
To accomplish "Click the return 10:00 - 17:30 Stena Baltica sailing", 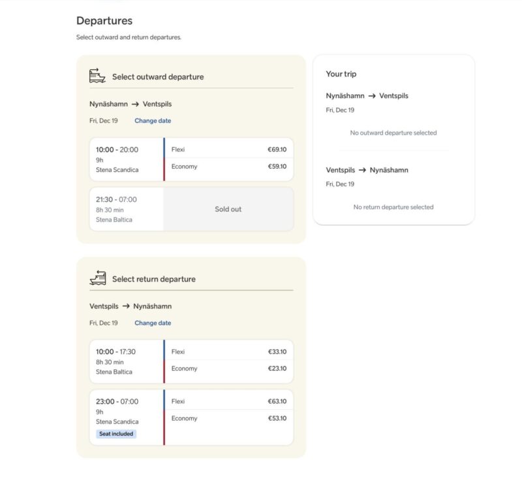I will [126, 361].
